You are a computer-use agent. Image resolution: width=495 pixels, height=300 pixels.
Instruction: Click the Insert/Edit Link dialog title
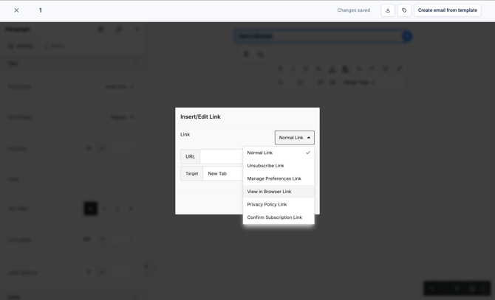[x=200, y=116]
